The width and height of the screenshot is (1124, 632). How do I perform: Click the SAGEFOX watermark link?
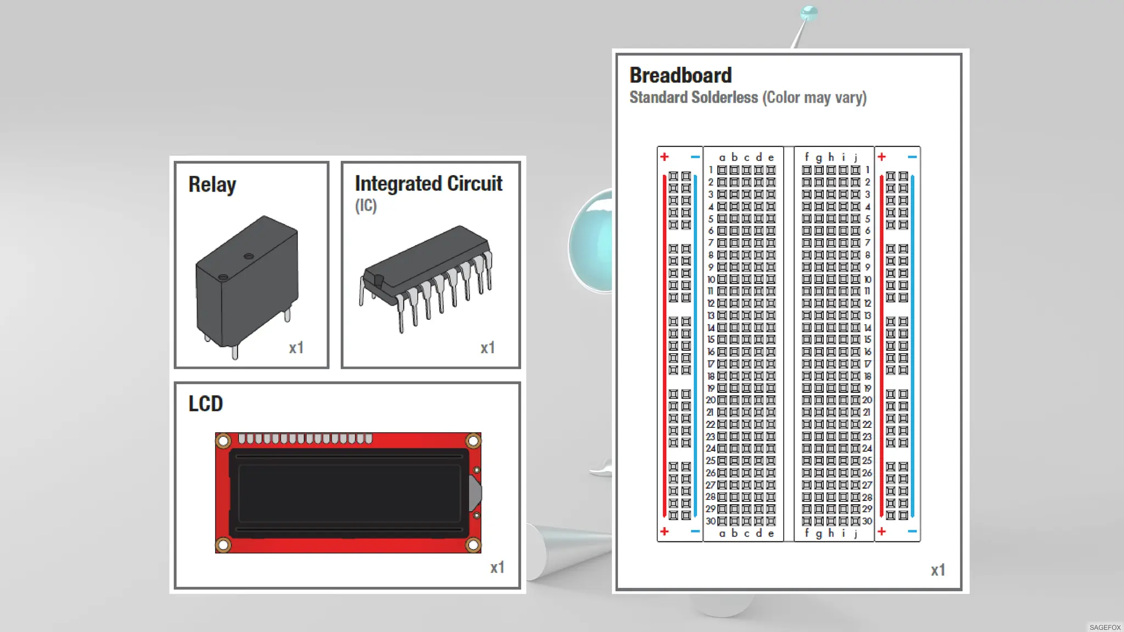click(1105, 627)
